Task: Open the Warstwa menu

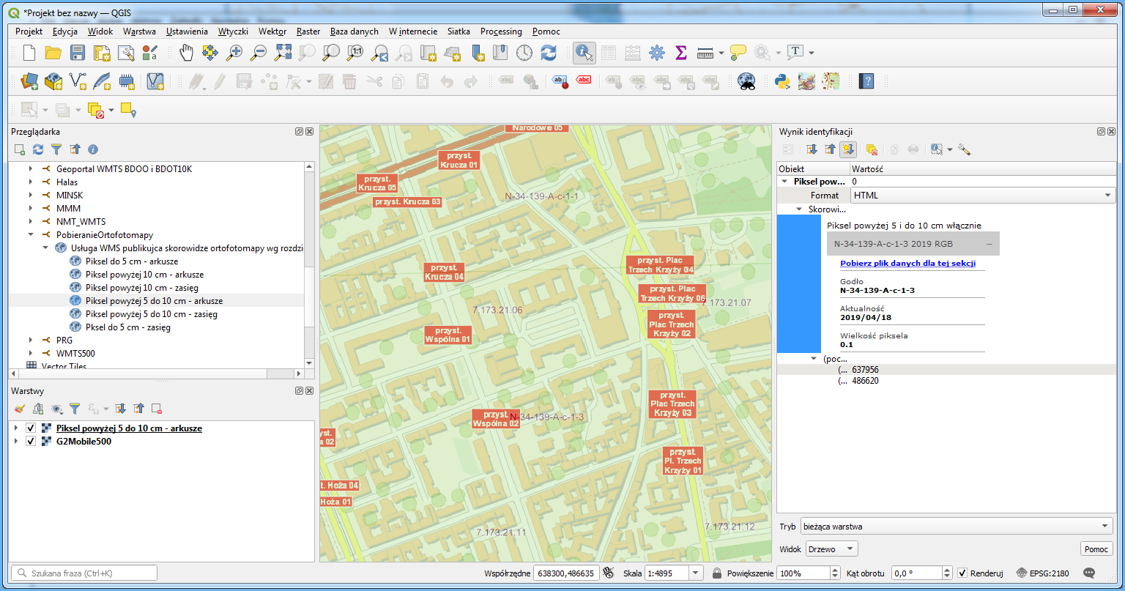Action: coord(139,31)
